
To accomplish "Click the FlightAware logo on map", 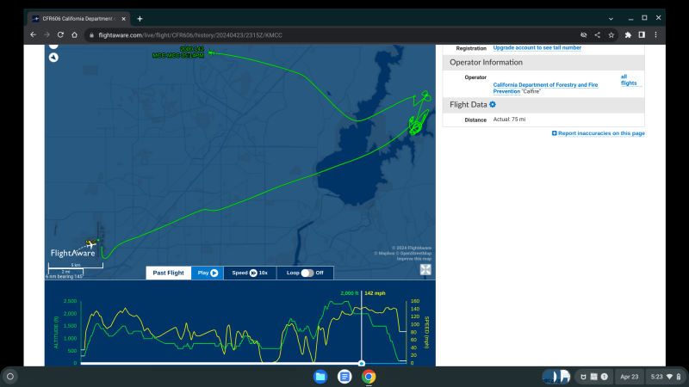I will point(73,252).
